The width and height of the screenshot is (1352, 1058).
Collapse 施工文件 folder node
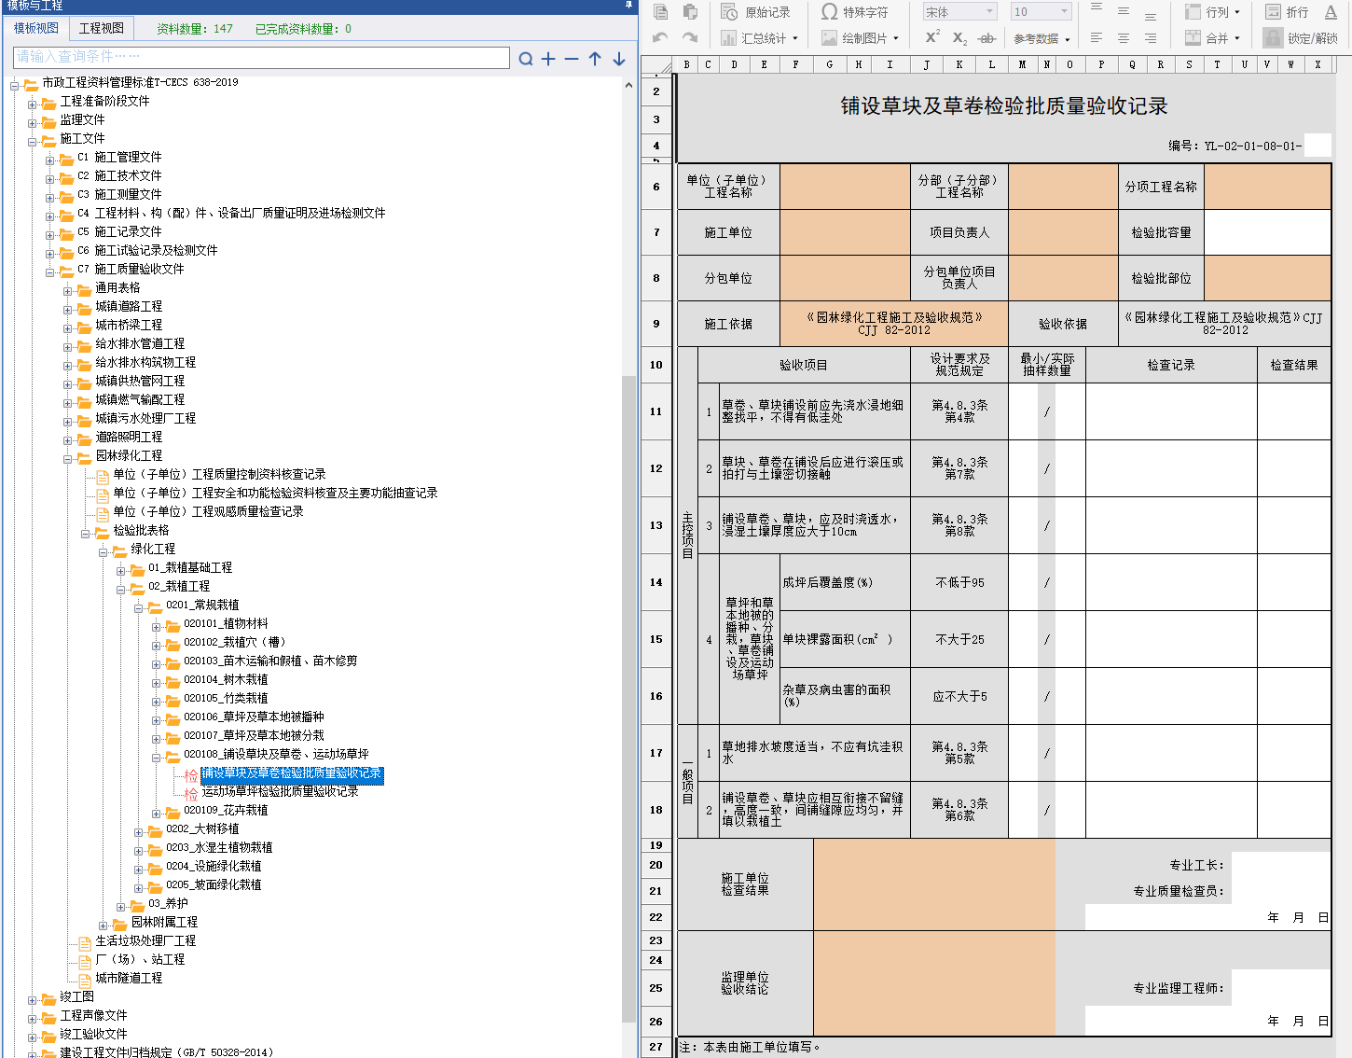33,142
